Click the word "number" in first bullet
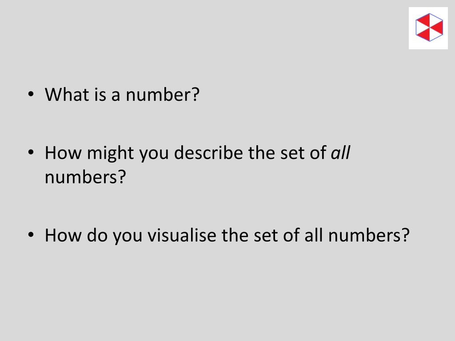The image size is (455, 341). point(159,94)
